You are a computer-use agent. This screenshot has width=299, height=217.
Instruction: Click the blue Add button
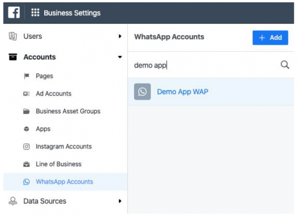click(x=270, y=38)
